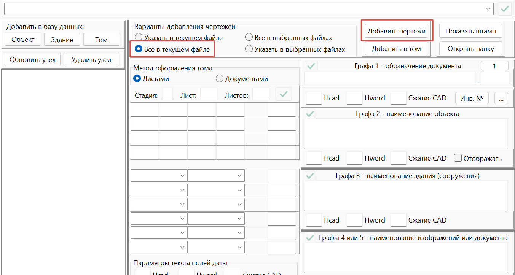Click the Hcad field under Графа 2
The height and width of the screenshot is (275, 515).
pyautogui.click(x=314, y=158)
